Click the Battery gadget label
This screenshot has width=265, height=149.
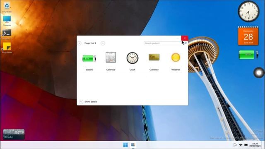tap(89, 70)
